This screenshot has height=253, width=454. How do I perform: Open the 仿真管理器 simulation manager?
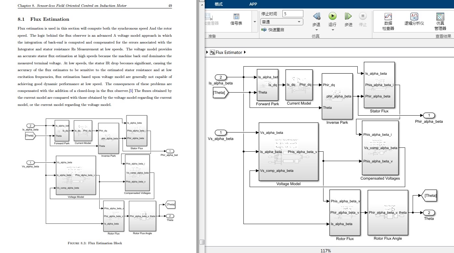click(440, 21)
